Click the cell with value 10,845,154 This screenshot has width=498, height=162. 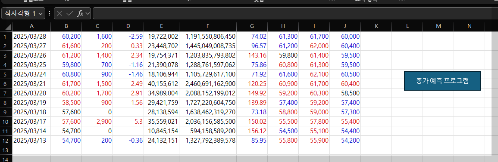[162, 131]
